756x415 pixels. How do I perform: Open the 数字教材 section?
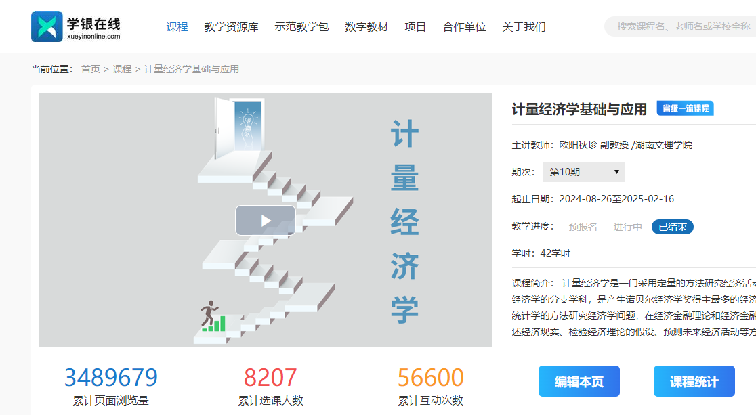pos(366,27)
